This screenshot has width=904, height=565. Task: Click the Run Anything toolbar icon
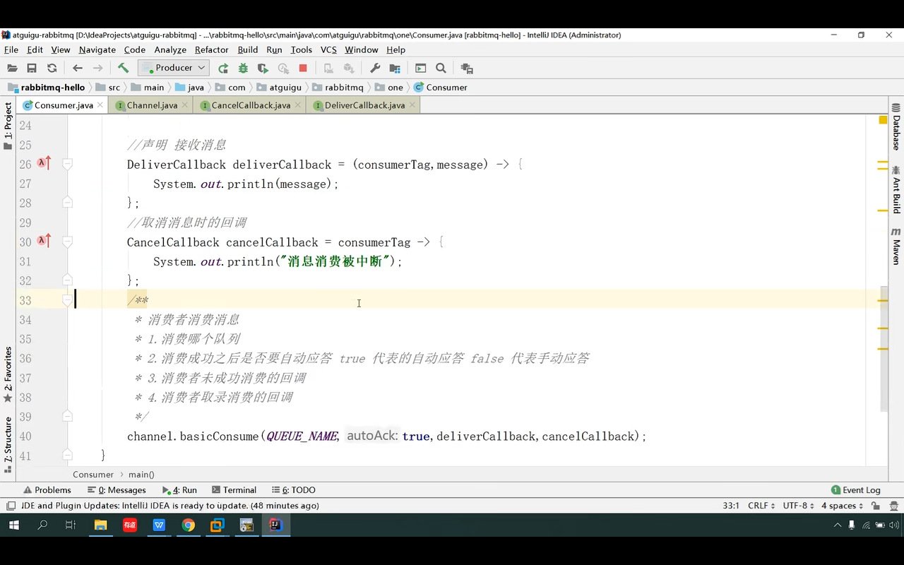pos(421,69)
